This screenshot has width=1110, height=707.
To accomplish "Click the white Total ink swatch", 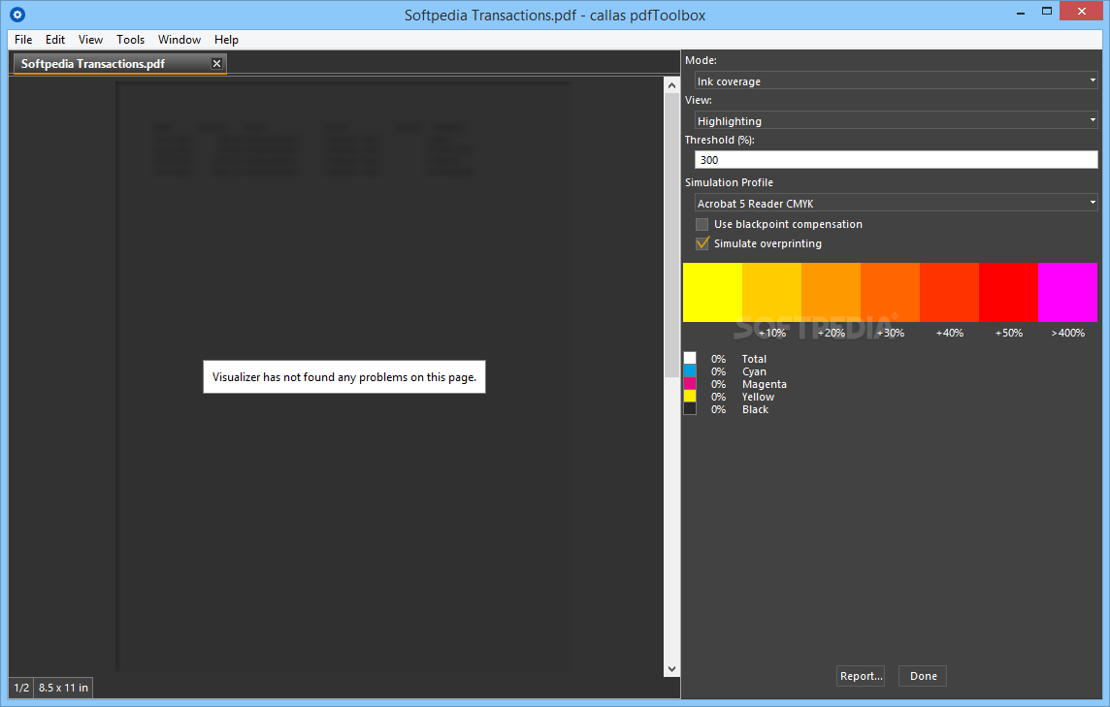I will tap(690, 358).
